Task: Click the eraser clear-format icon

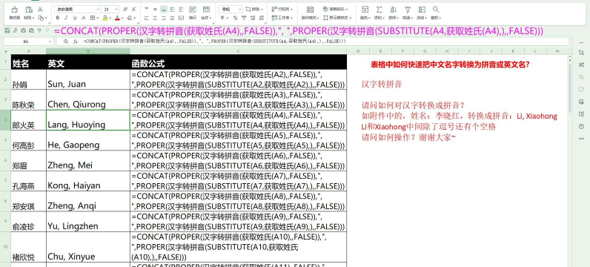Action: tap(130, 18)
